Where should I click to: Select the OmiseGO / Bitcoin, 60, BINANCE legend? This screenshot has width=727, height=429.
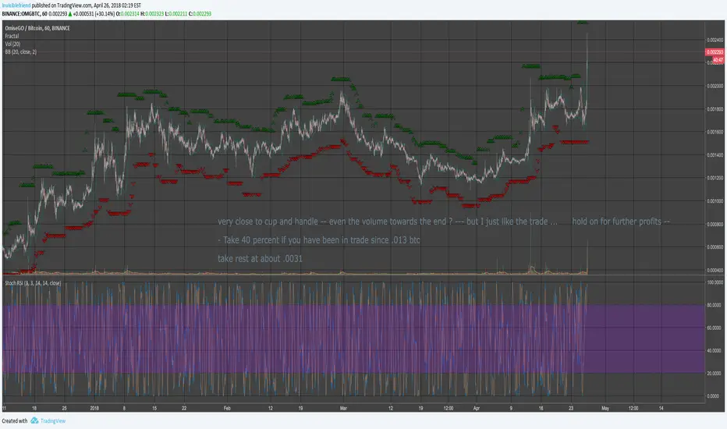pos(37,28)
